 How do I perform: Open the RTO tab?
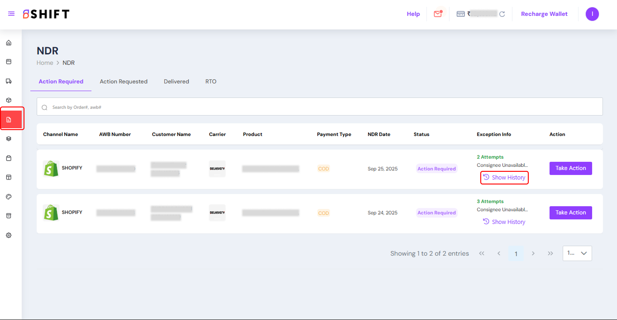point(211,82)
